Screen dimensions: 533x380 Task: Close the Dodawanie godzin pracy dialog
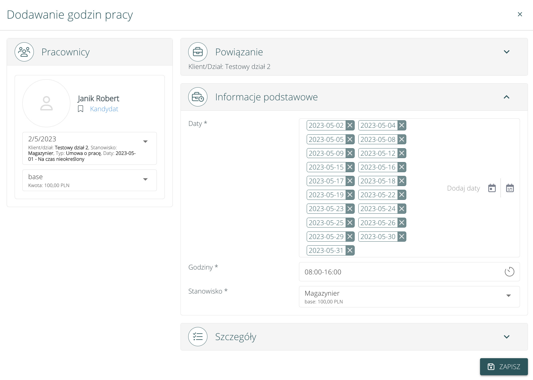point(520,14)
